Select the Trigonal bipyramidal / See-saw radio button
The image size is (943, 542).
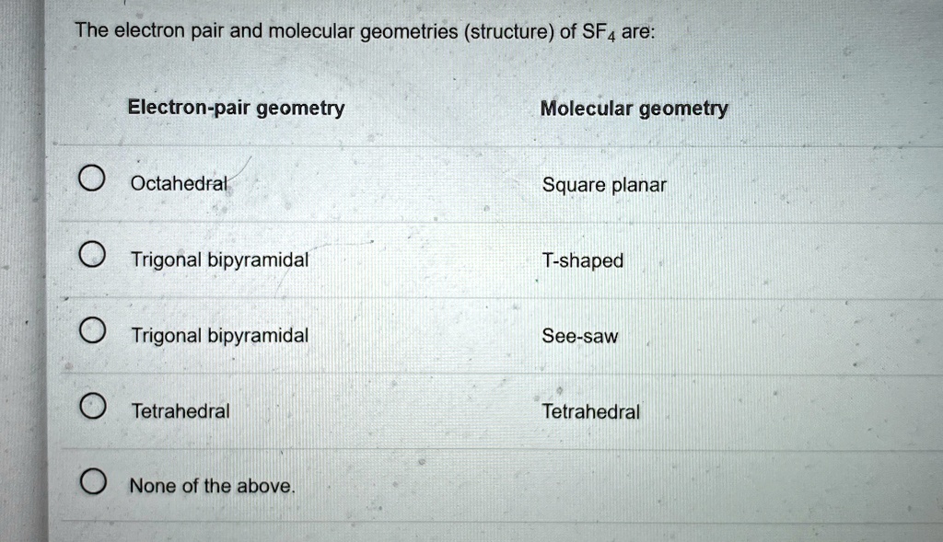coord(92,329)
